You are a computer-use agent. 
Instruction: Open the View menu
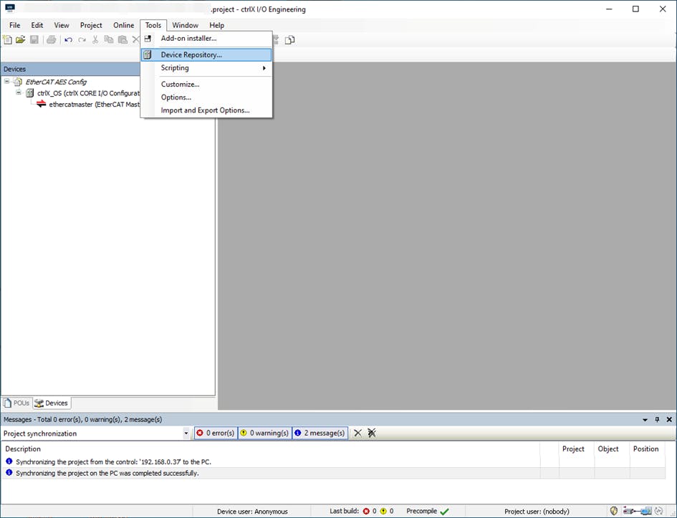[62, 25]
